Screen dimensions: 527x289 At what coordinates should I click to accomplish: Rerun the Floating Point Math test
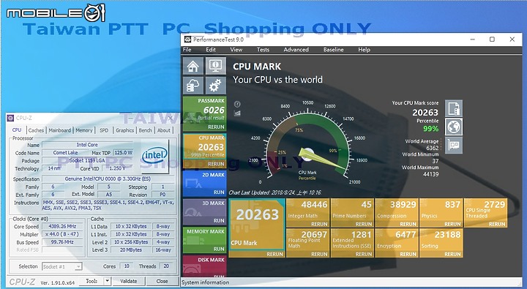pos(319,255)
